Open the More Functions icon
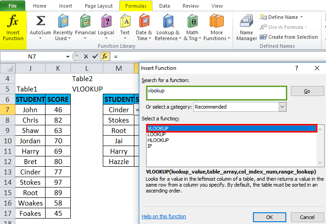Viewport: 326px width, 224px height. pyautogui.click(x=216, y=21)
